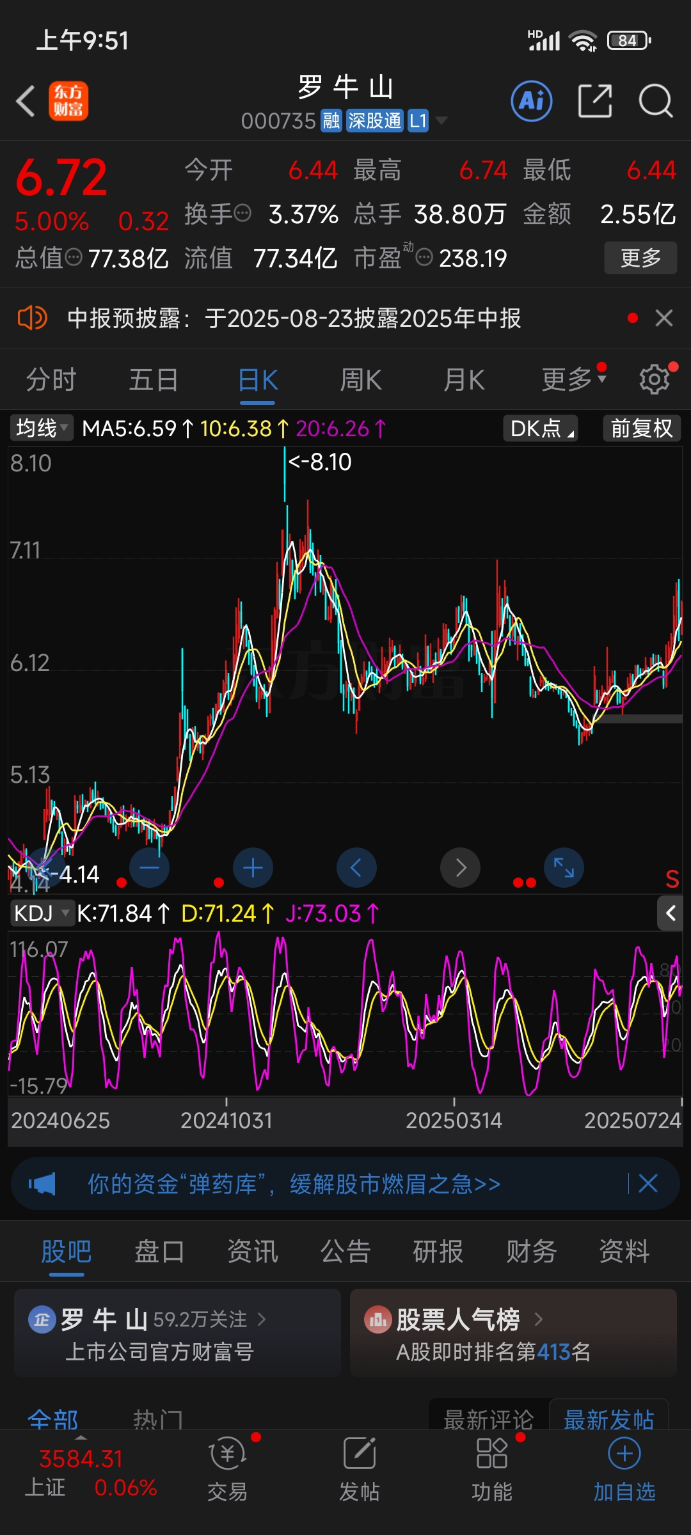
Task: Show 全部 posts filter
Action: click(53, 1419)
